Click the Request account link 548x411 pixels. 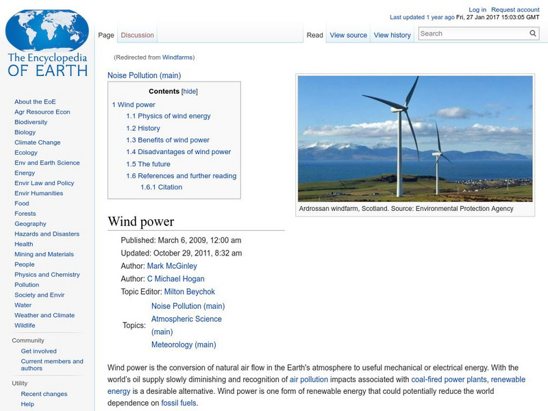click(x=516, y=10)
